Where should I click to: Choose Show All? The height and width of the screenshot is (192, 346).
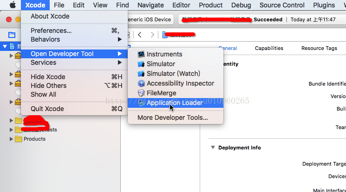coord(74,94)
